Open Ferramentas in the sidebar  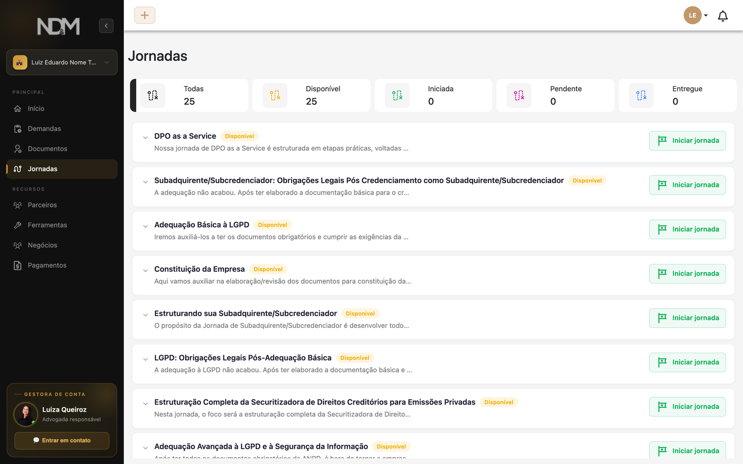coord(62,225)
